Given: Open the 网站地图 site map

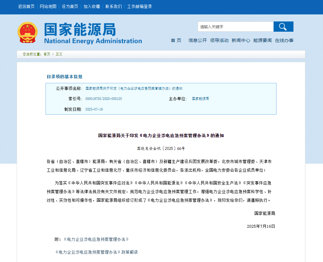Looking at the screenshot, I should click(x=48, y=6).
